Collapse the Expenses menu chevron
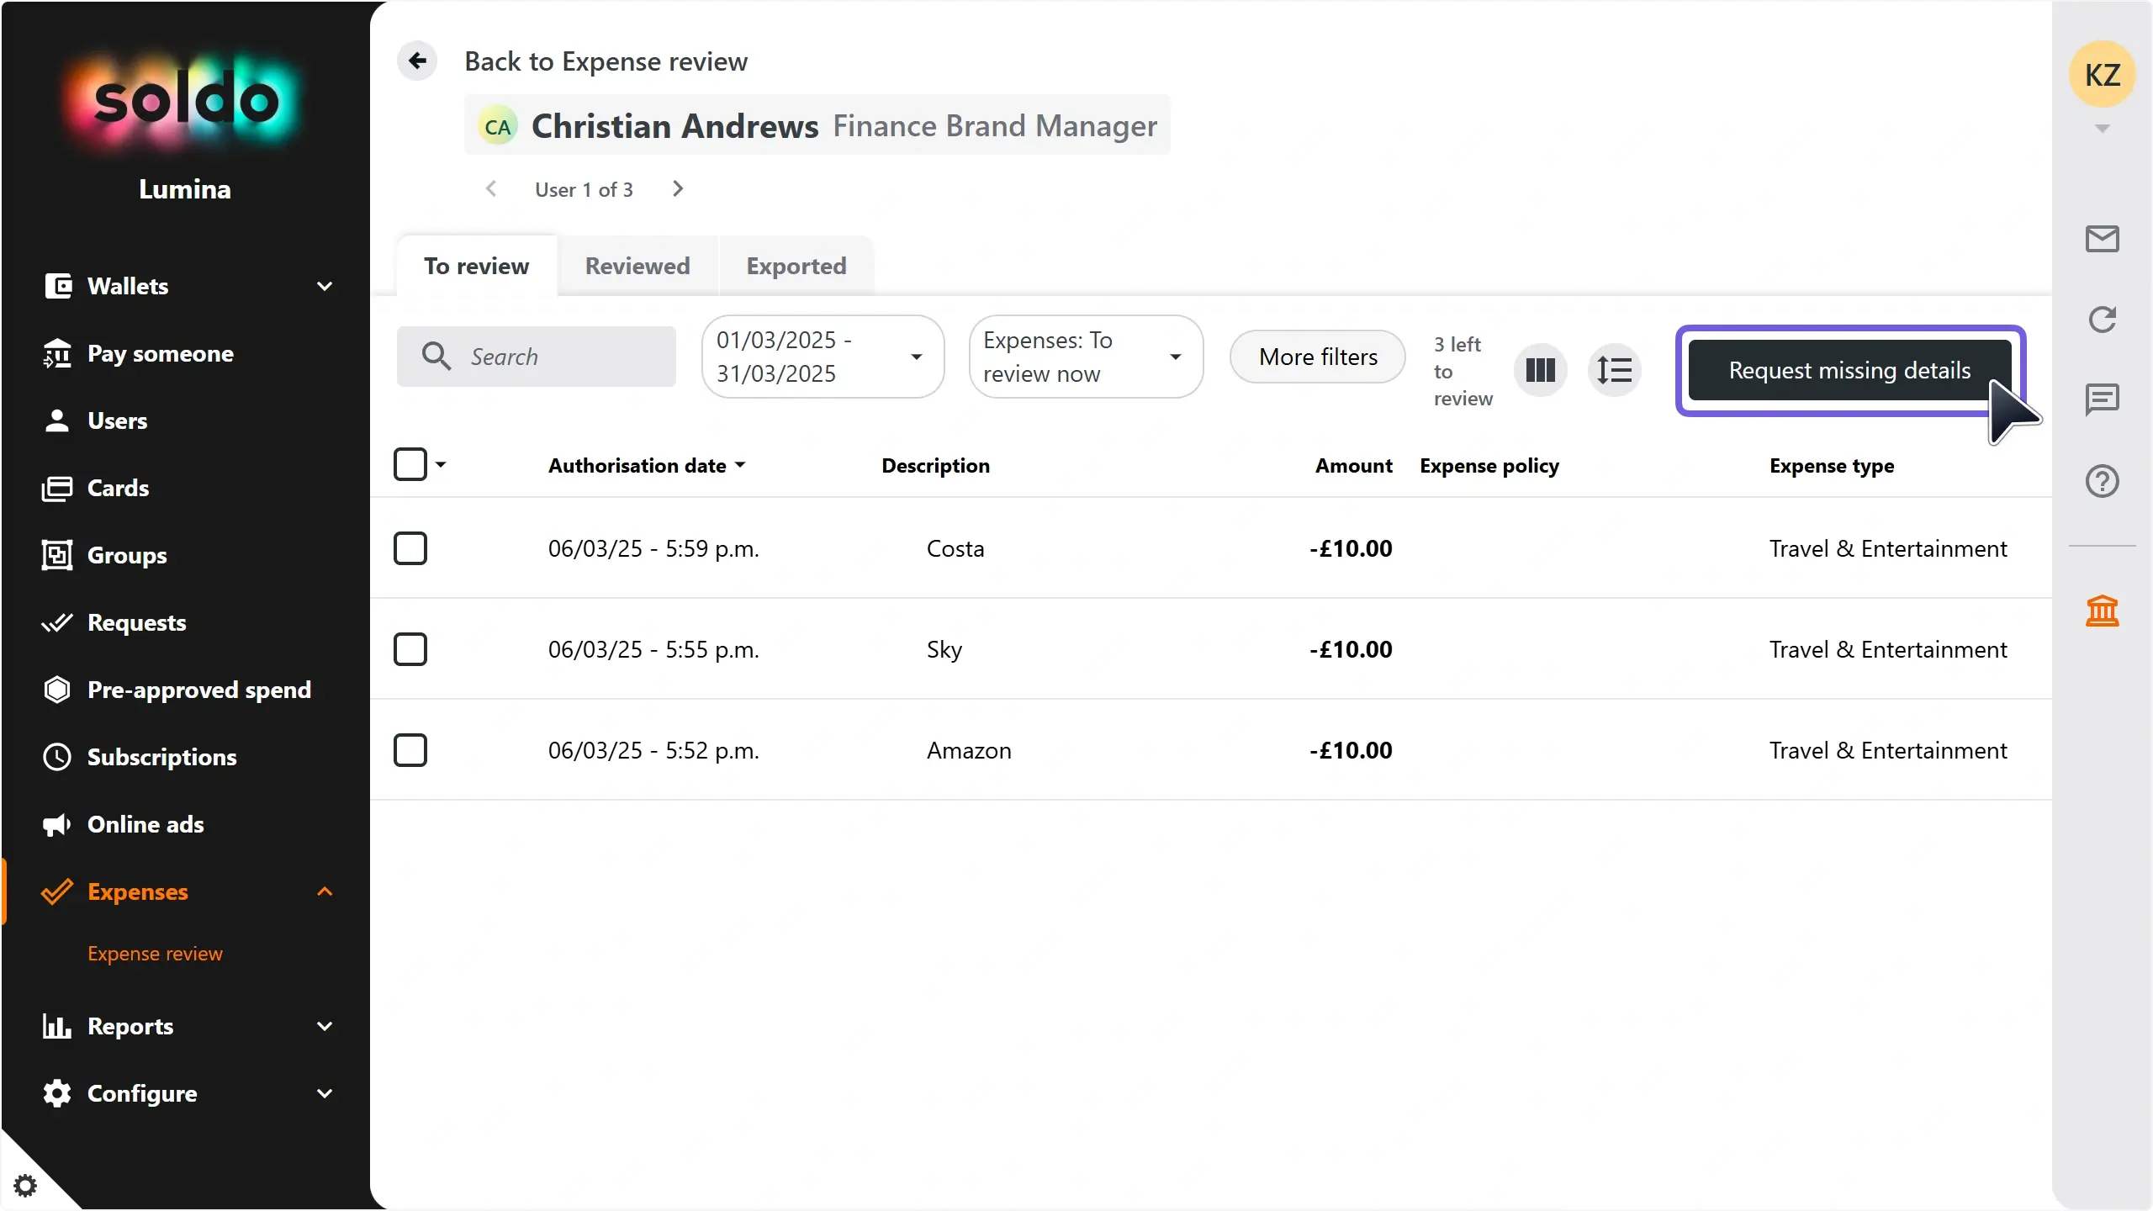The height and width of the screenshot is (1211, 2153). (325, 891)
